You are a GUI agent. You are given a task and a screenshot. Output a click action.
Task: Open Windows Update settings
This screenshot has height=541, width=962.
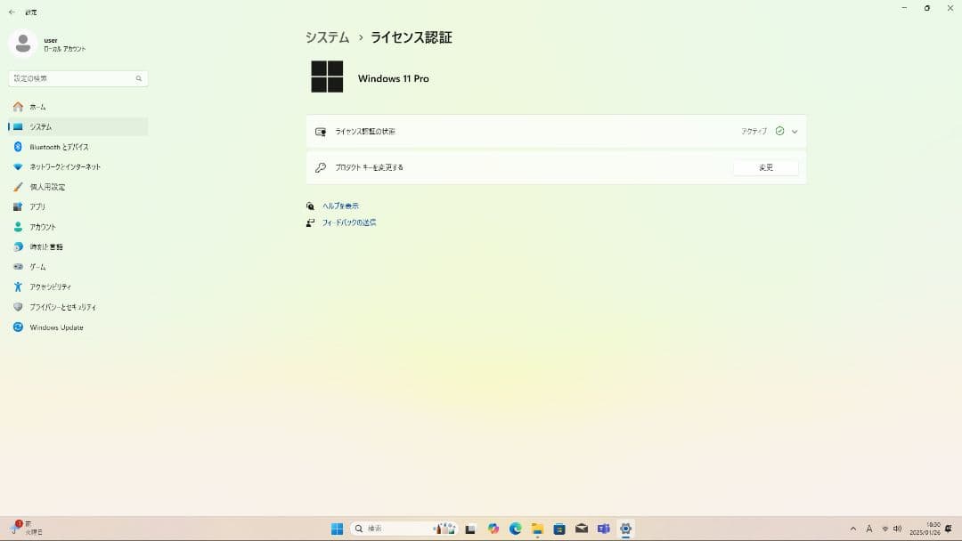55,327
